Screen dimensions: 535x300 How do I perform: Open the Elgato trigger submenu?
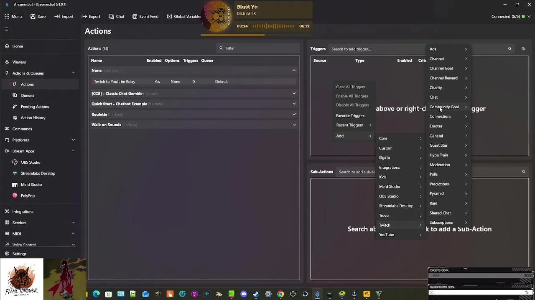click(400, 158)
